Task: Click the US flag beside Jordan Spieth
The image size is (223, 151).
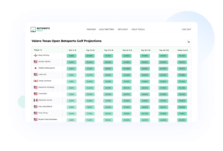Action: (36, 62)
